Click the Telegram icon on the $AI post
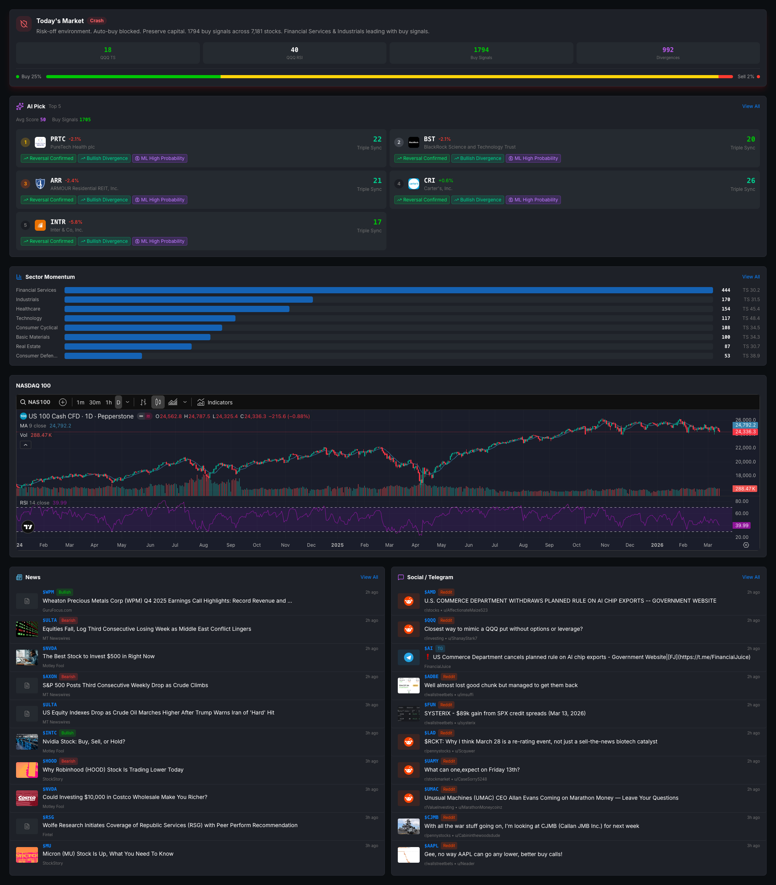 tap(408, 657)
